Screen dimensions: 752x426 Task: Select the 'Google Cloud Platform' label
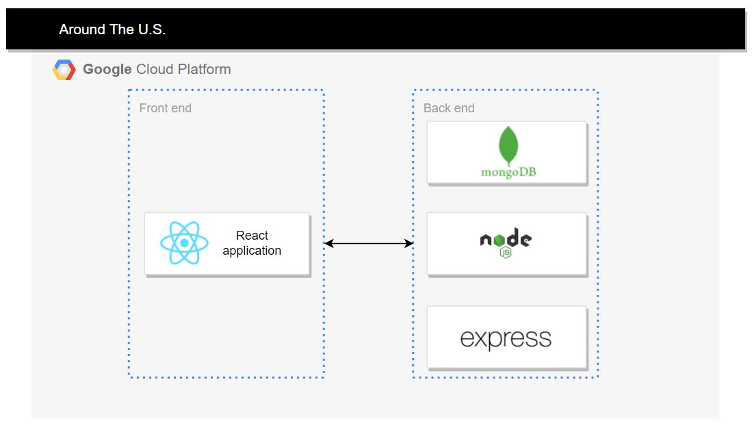[157, 69]
